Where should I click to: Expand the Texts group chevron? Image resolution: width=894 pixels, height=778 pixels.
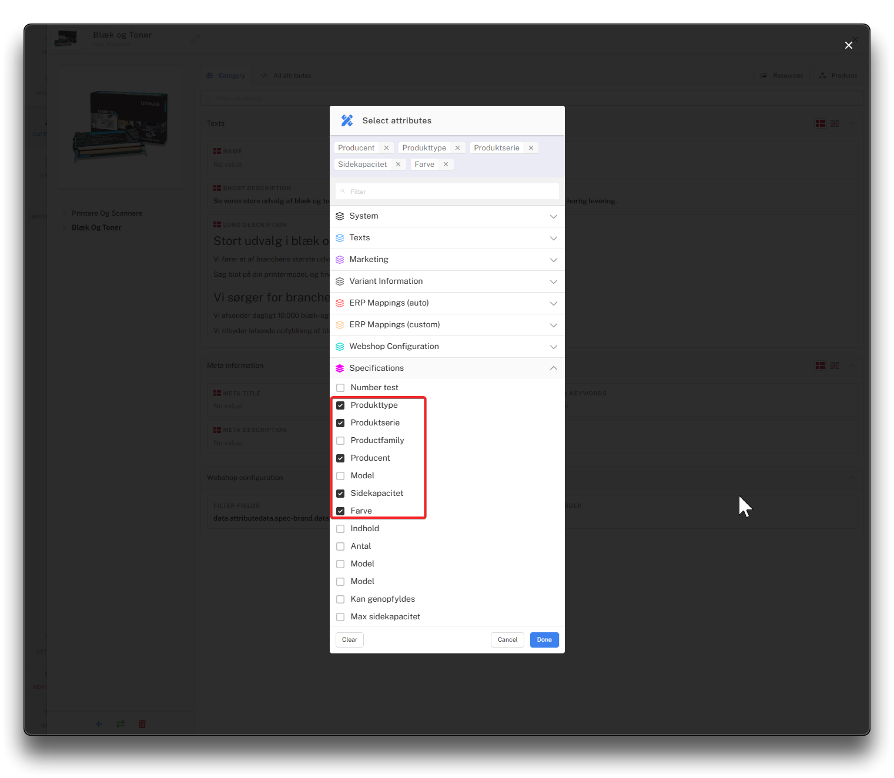553,239
